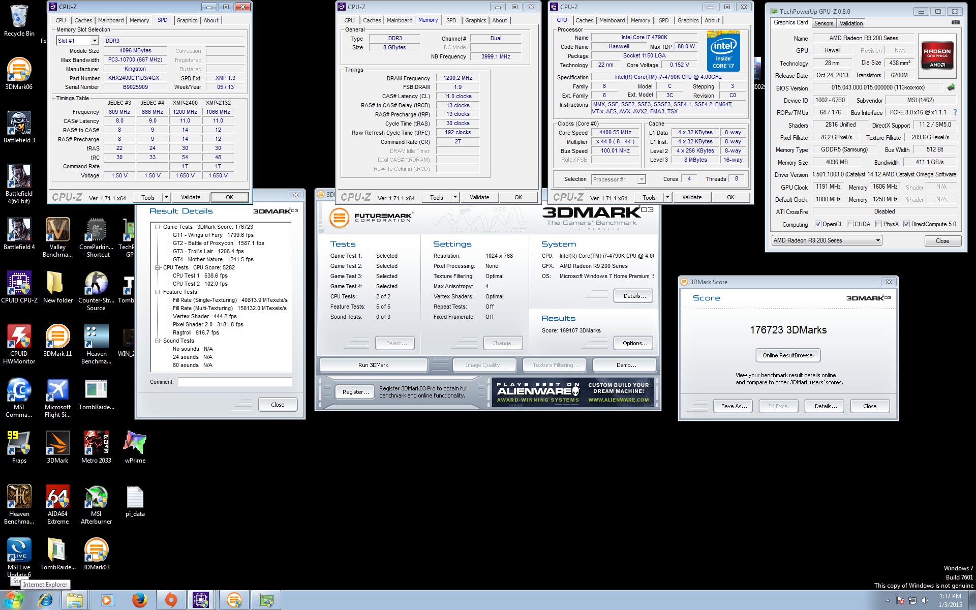This screenshot has height=610, width=976.
Task: Click the volume icon in system tray
Action: (925, 600)
